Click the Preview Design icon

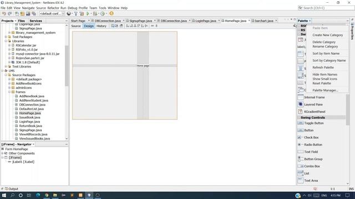point(121,26)
